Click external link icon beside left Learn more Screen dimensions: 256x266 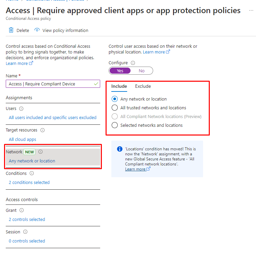(31, 63)
